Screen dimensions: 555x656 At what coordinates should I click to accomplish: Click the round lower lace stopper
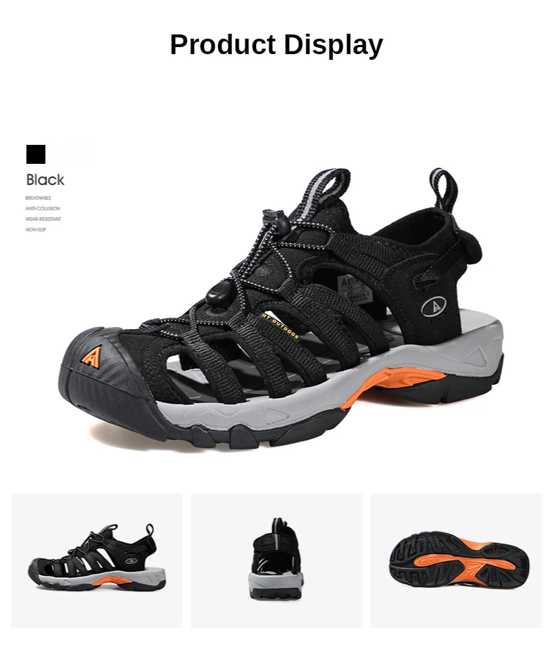(x=219, y=292)
